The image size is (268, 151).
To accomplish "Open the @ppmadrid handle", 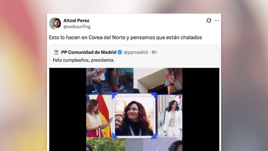I will coord(136,52).
